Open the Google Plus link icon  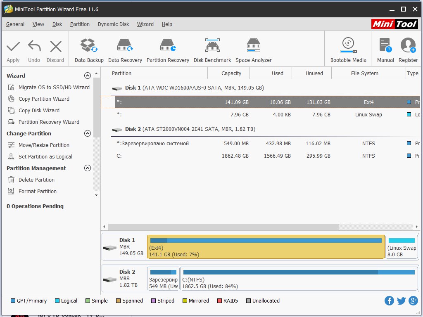tap(413, 300)
